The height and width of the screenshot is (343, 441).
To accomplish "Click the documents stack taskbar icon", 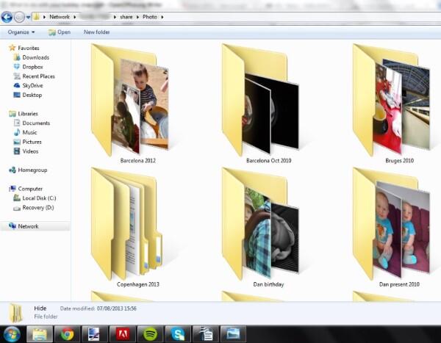I will point(206,334).
